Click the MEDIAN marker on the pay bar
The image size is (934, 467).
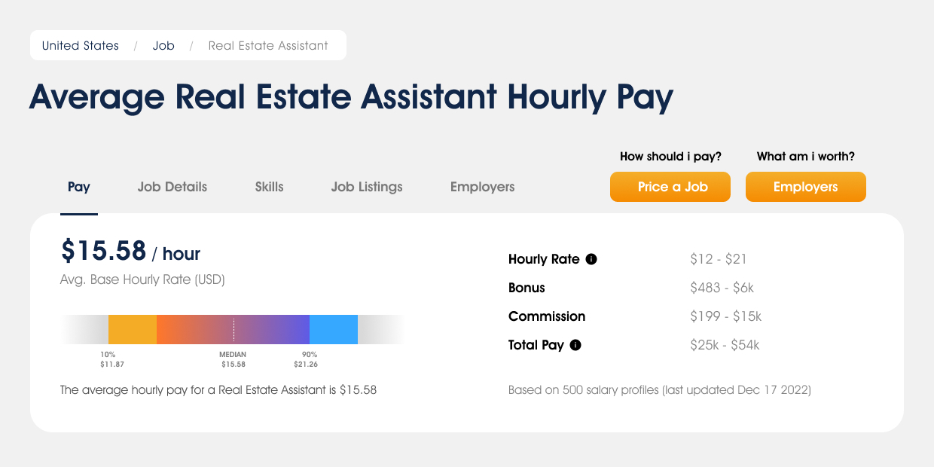[x=233, y=329]
